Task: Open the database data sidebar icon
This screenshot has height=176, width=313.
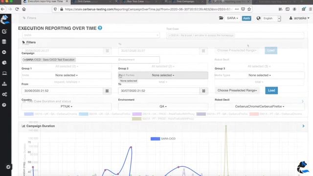Action: [x=4, y=42]
